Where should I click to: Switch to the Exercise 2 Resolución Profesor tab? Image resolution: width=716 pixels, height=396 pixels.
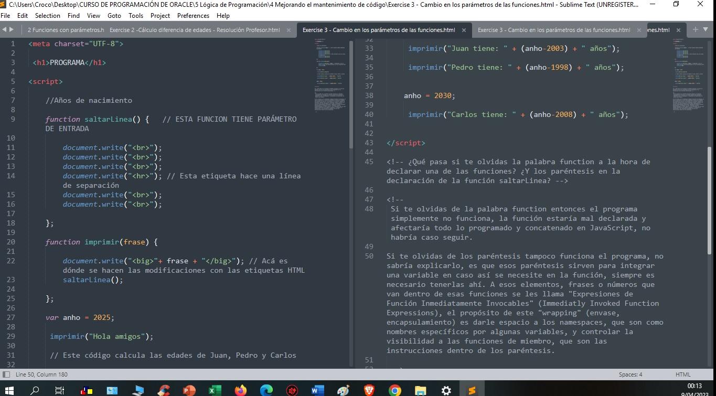(195, 30)
